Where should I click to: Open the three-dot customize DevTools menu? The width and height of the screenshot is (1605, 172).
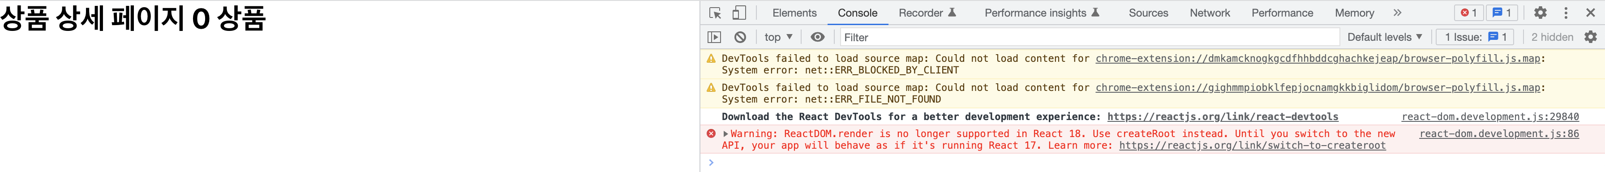[x=1566, y=13]
